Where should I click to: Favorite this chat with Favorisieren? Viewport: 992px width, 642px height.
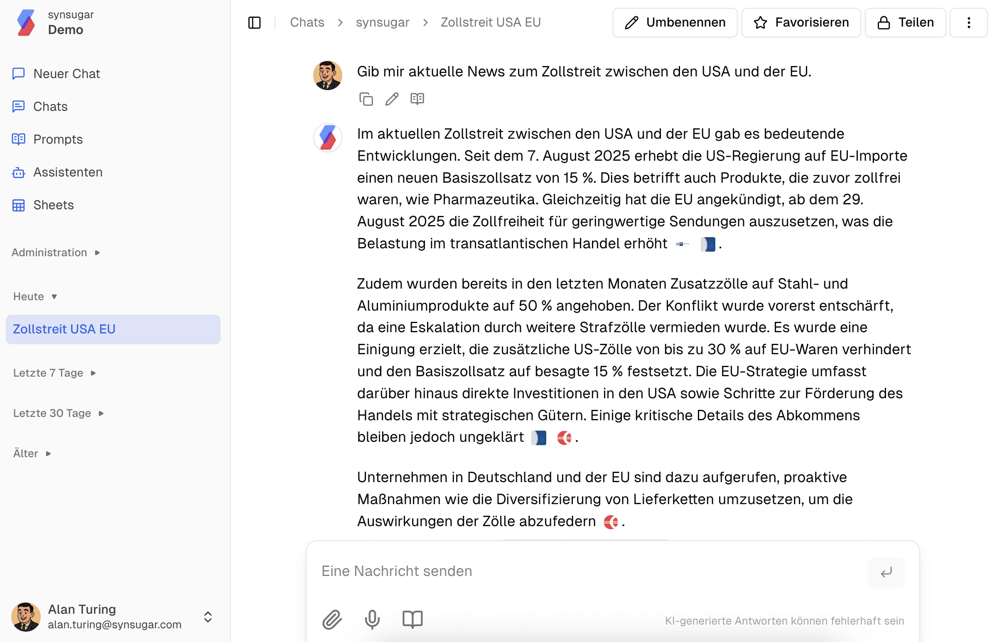coord(800,22)
